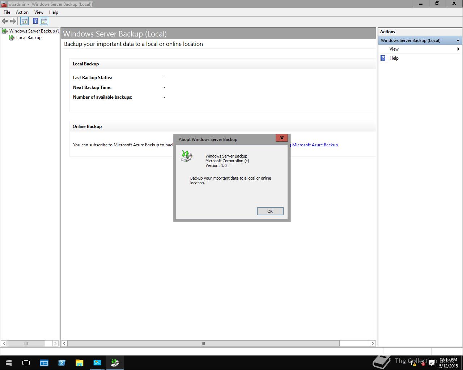This screenshot has width=463, height=370.
Task: Open the Windows Start button
Action: click(9, 363)
